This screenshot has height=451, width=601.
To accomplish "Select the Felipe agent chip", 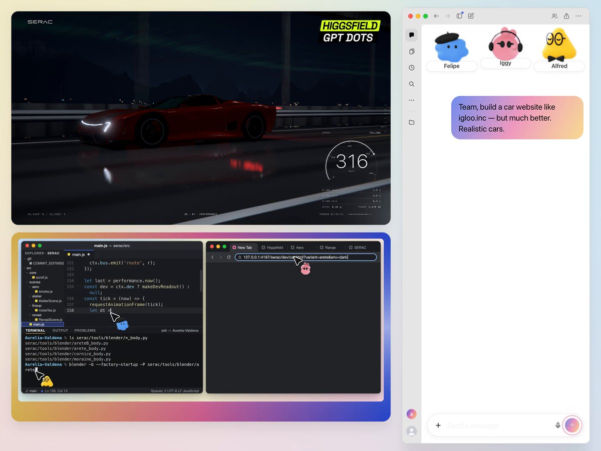I will pos(451,66).
